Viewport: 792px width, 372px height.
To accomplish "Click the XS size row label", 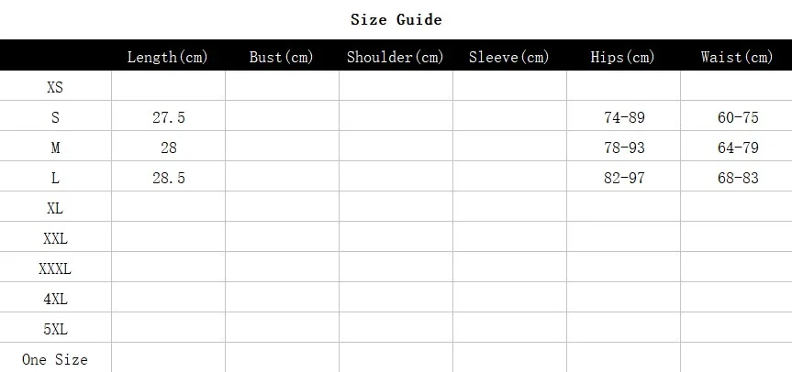I will [55, 87].
